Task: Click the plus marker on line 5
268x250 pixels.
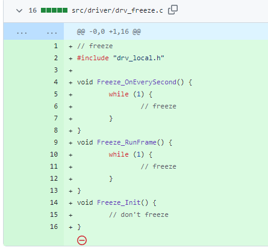Action: [x=70, y=95]
